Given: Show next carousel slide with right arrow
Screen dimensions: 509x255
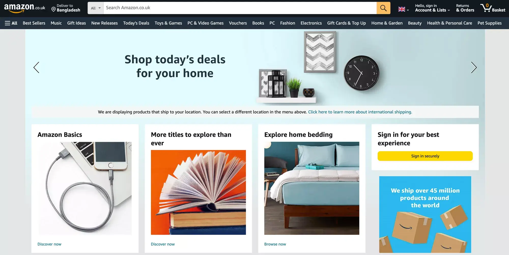Looking at the screenshot, I should [x=473, y=67].
